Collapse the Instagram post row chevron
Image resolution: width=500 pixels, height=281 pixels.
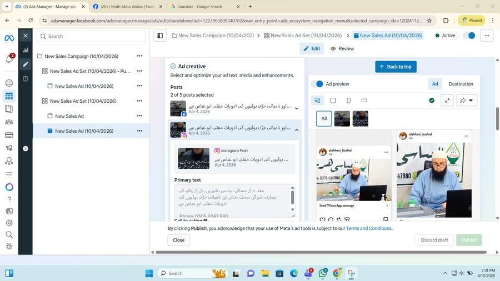pos(297,130)
